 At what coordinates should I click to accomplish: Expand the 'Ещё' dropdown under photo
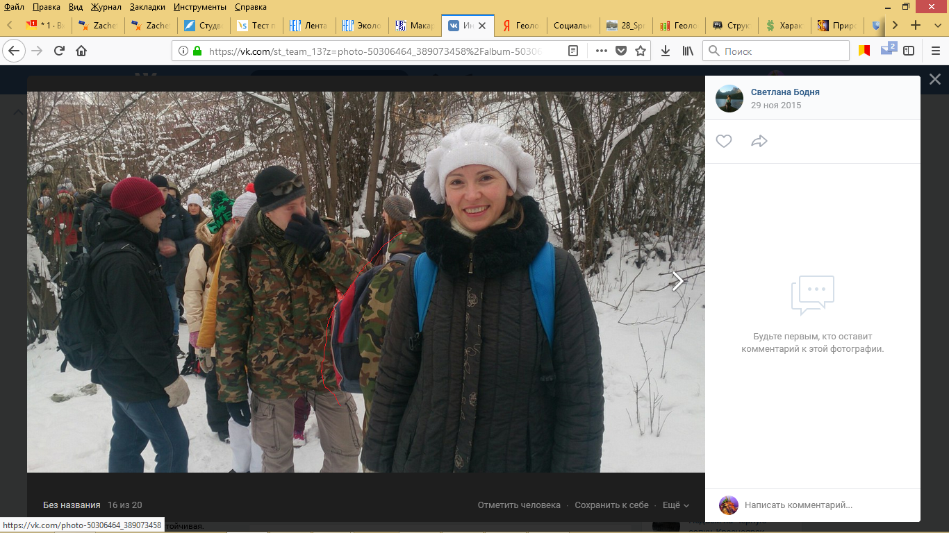[x=676, y=505]
